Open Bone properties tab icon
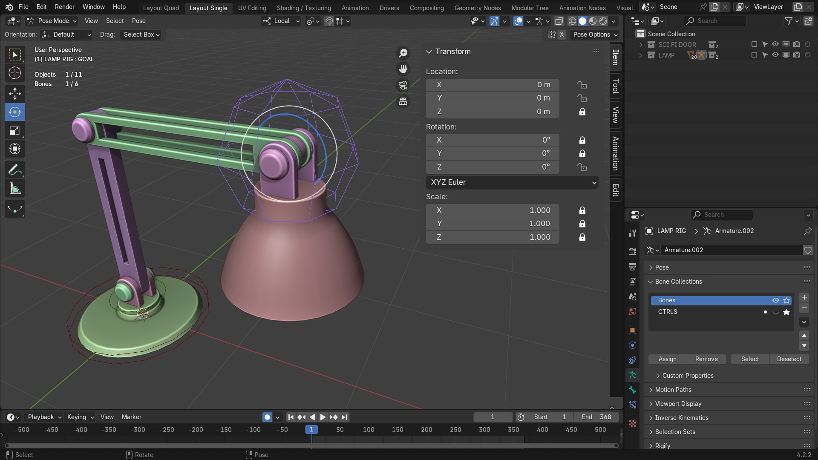 (x=632, y=390)
